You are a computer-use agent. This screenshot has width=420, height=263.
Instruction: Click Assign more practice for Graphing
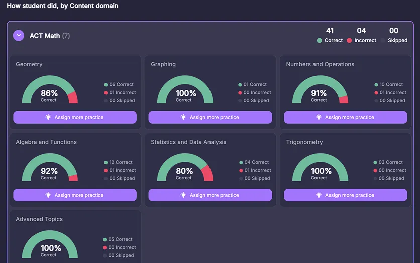point(211,117)
